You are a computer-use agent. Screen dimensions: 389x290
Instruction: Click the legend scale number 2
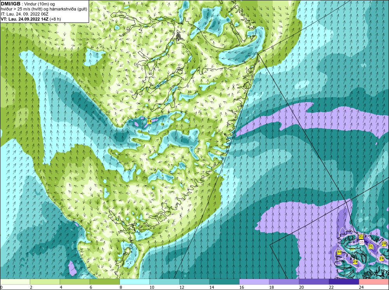tap(31, 287)
